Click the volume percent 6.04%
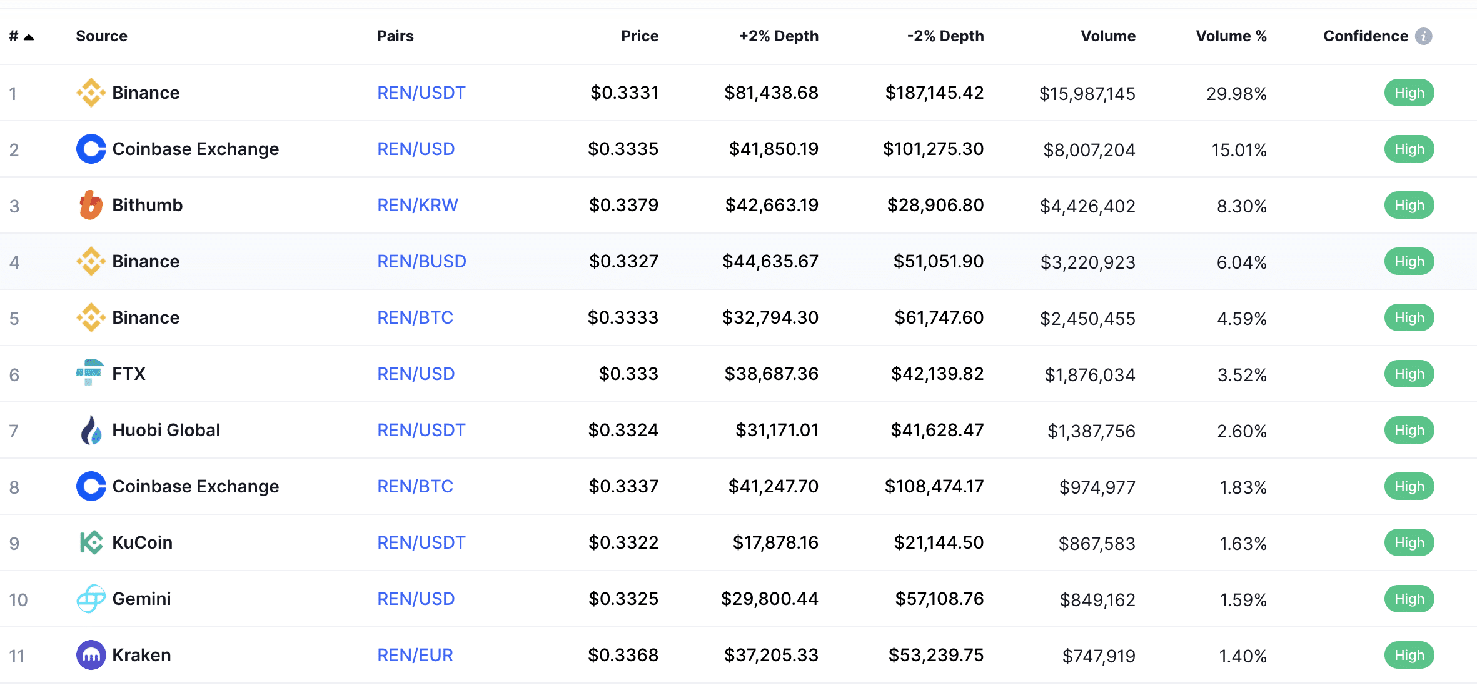Viewport: 1477px width, 685px height. [x=1242, y=262]
